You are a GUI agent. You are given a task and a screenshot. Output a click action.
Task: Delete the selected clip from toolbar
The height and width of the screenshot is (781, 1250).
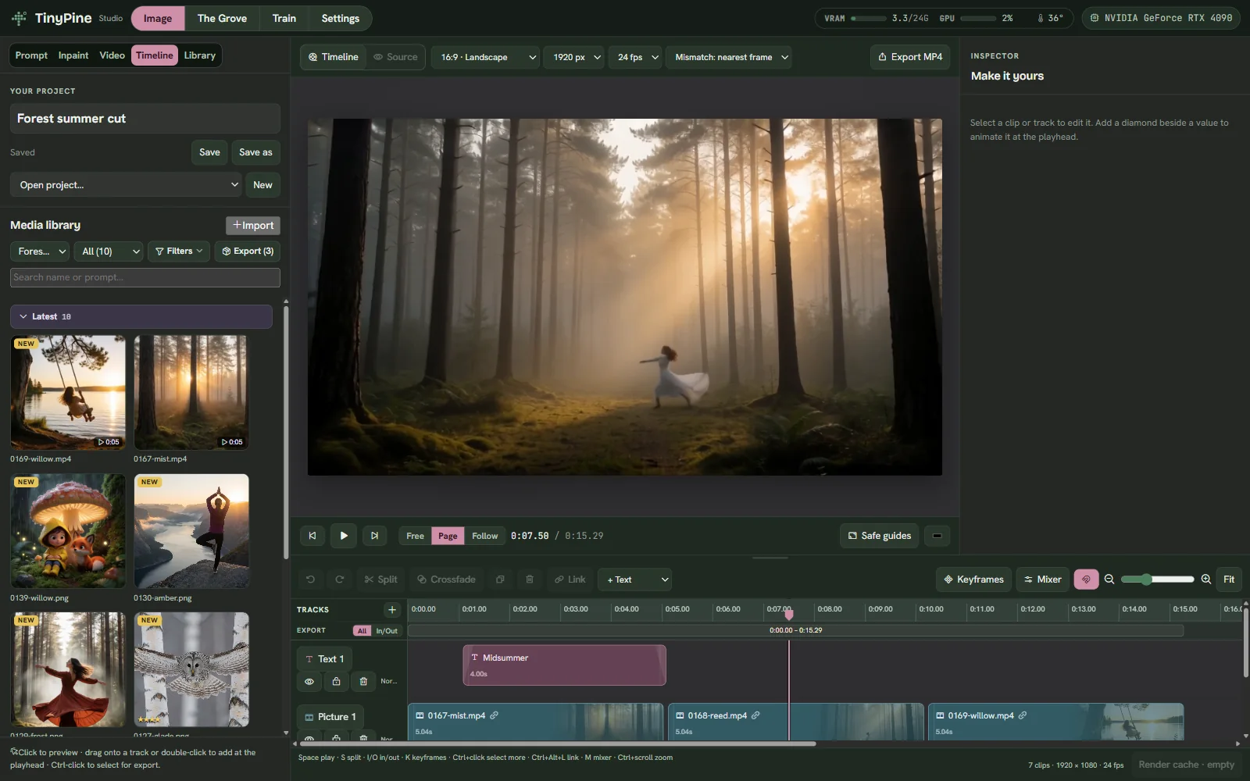(x=530, y=580)
